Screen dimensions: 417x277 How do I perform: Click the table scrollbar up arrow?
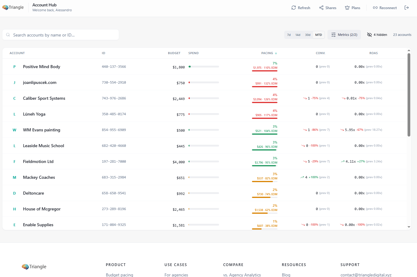point(409,50)
